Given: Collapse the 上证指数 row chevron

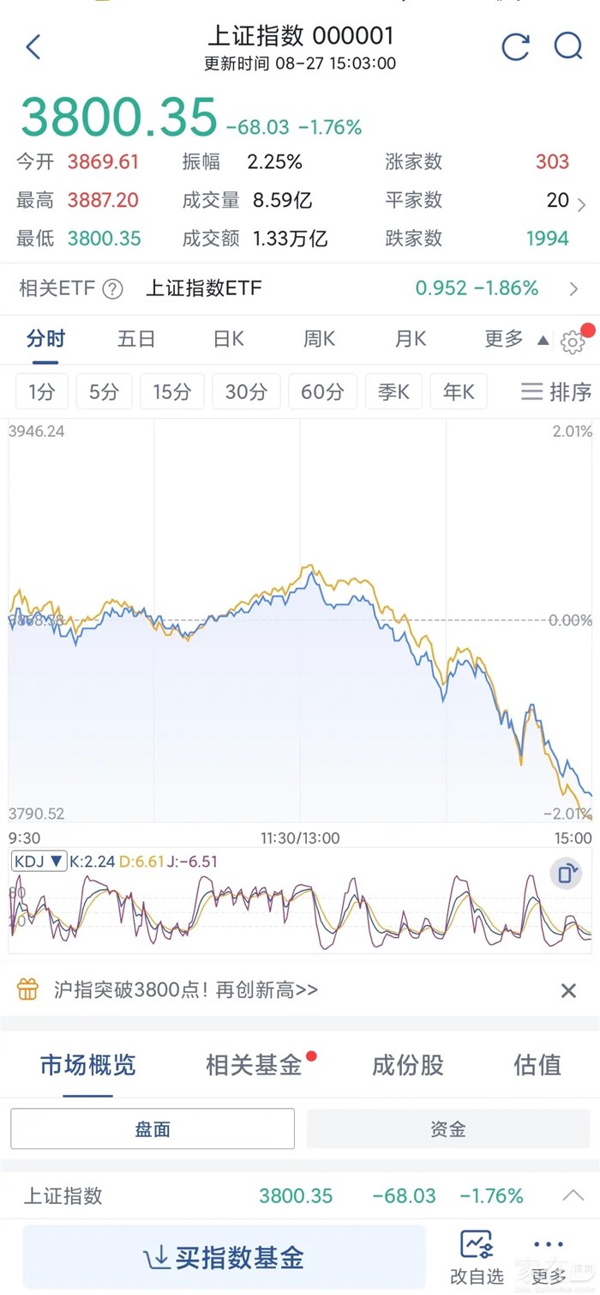Looking at the screenshot, I should pos(573,1195).
